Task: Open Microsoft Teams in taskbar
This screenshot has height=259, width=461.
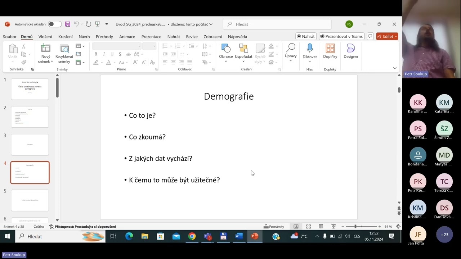Action: pos(208,236)
